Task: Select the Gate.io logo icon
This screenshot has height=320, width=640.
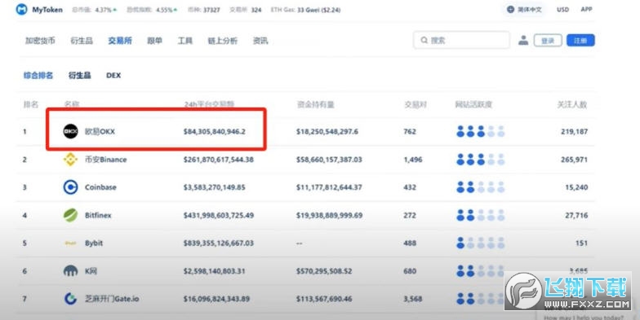Action: (x=70, y=299)
